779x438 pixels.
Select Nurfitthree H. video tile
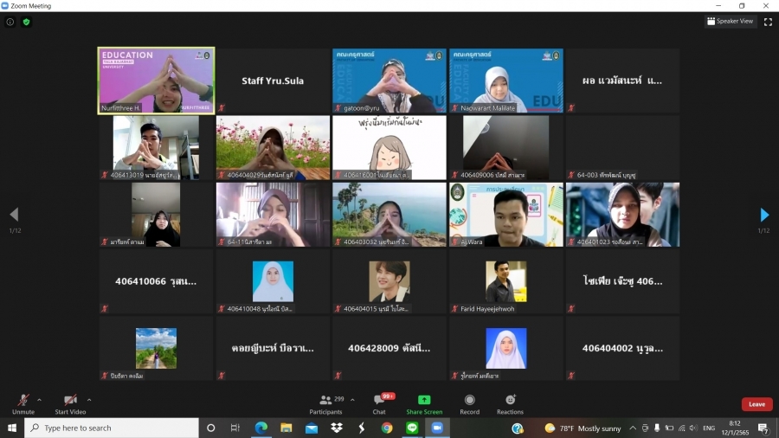[156, 81]
